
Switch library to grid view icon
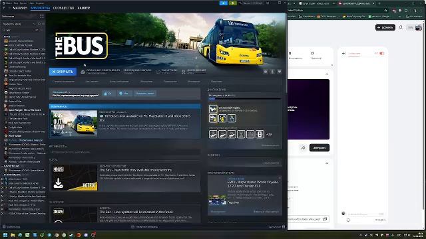pyautogui.click(x=41, y=16)
